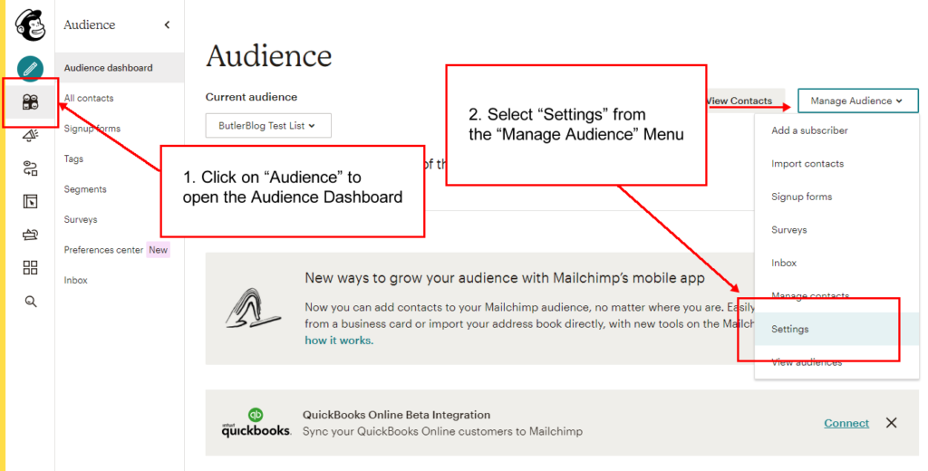This screenshot has width=928, height=471.
Task: Click the mobile app illustration image
Action: [x=254, y=308]
